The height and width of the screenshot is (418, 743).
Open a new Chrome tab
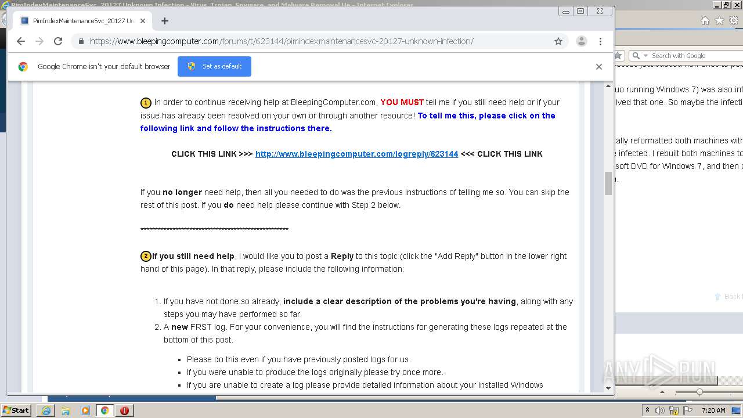pos(165,21)
